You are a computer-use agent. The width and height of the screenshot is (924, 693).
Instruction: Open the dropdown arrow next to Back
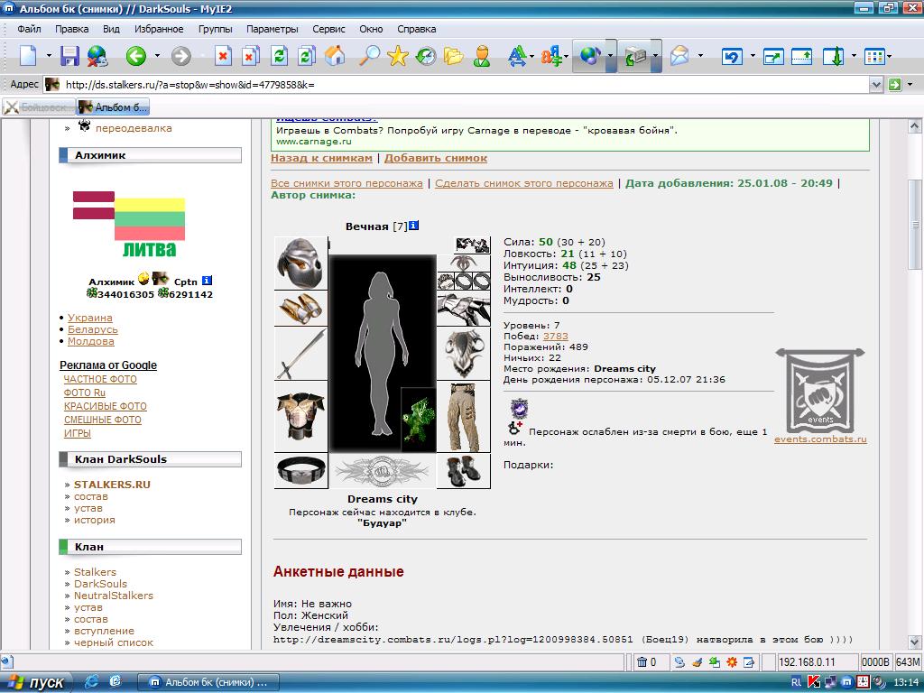157,56
